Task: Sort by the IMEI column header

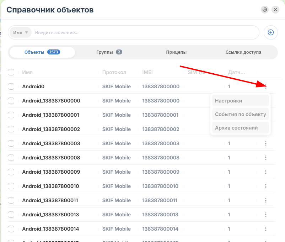Action: pyautogui.click(x=147, y=72)
